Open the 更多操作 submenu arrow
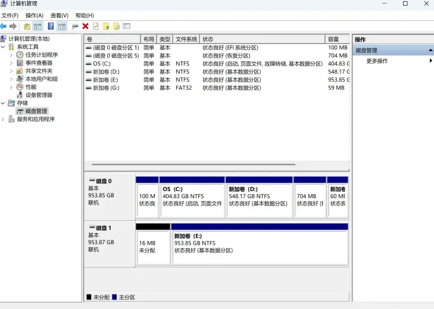Image resolution: width=434 pixels, height=309 pixels. coord(430,61)
